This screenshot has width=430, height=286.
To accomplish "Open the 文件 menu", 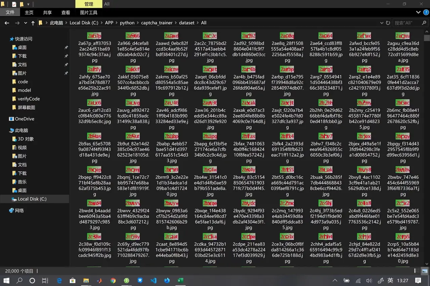I will click(10, 12).
